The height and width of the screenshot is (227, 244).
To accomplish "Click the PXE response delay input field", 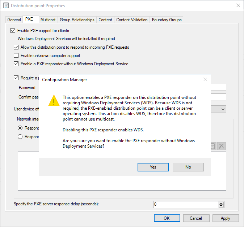I will click(186, 204).
